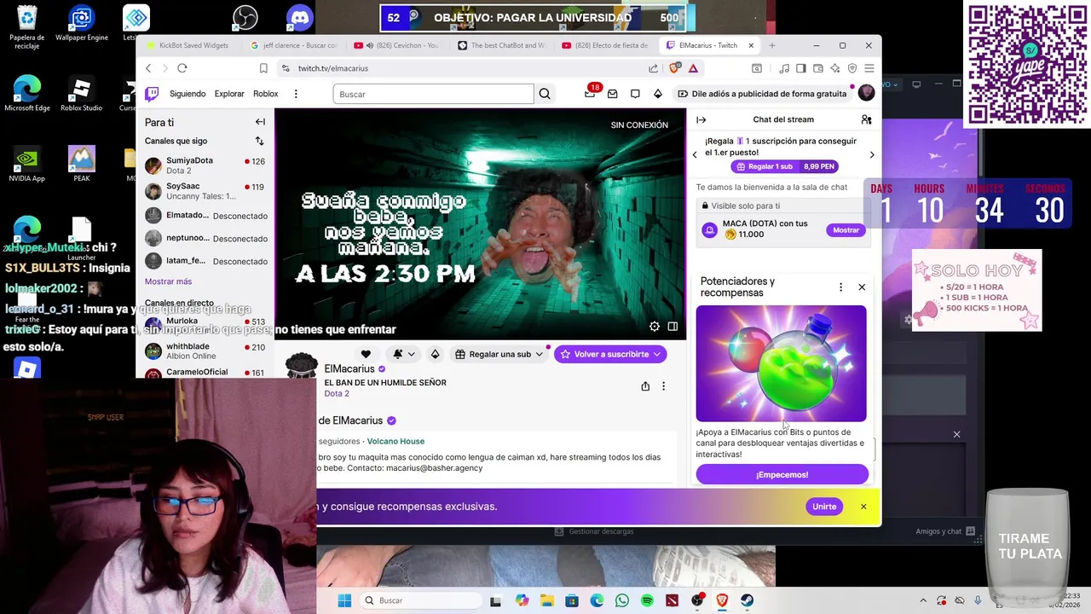Share the ElMacarius channel
1091x614 pixels.
pyautogui.click(x=645, y=386)
